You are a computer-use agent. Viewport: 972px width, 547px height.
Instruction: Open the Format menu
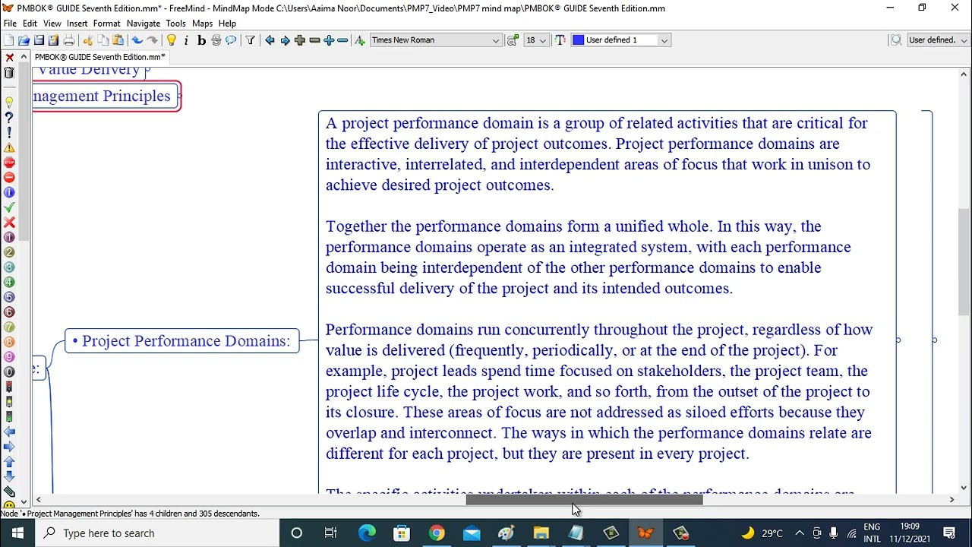pos(106,24)
